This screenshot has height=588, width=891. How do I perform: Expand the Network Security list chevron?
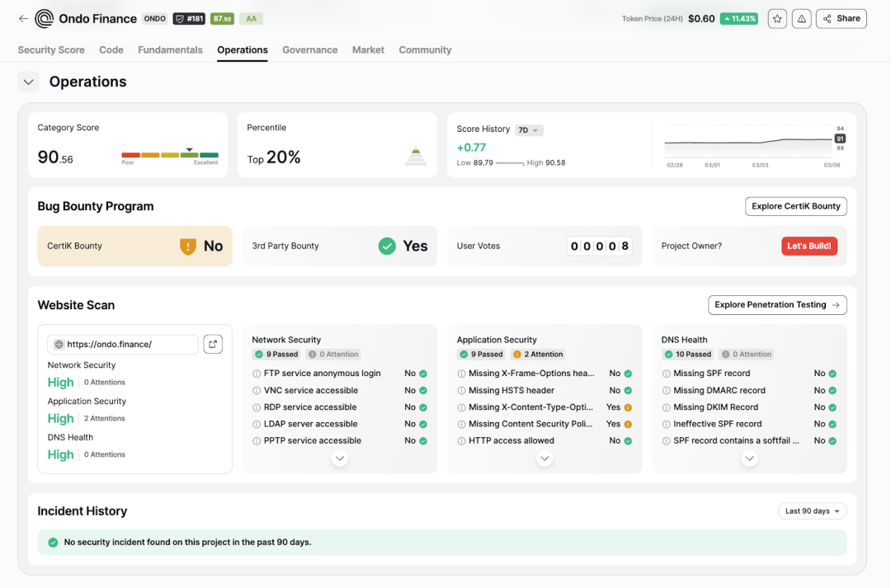[x=340, y=458]
